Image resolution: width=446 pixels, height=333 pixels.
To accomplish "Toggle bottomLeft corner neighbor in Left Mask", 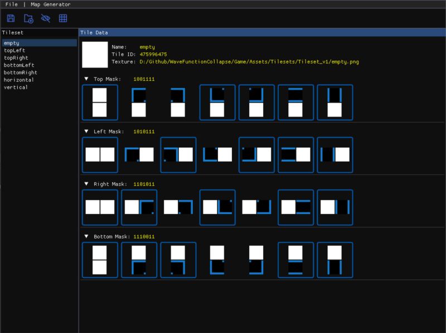I will tap(217, 155).
